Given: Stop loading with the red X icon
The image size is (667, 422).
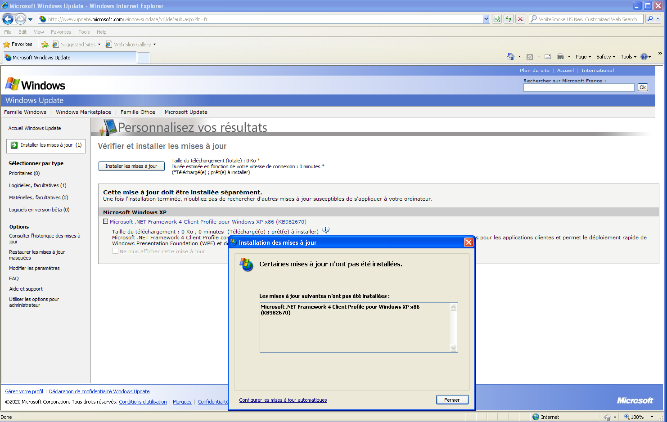Looking at the screenshot, I should pos(520,19).
